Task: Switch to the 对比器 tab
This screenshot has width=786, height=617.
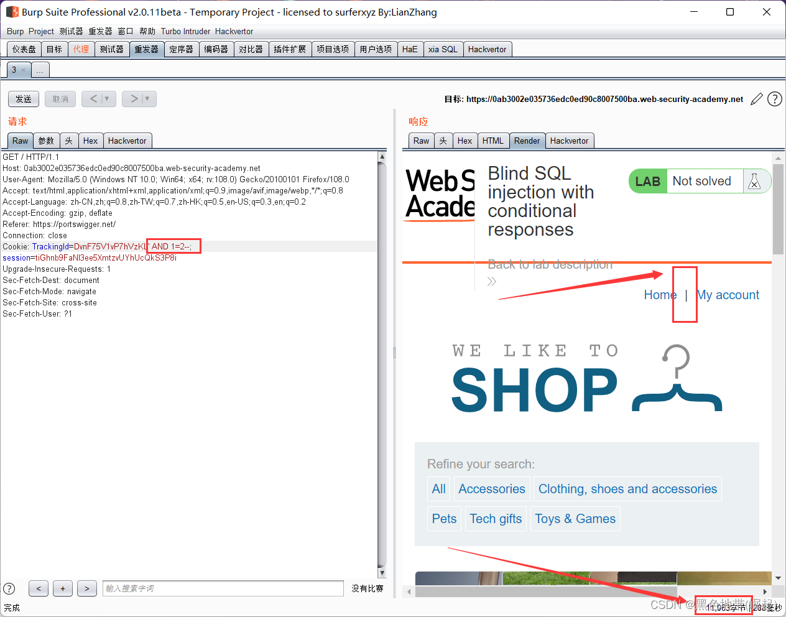Action: pyautogui.click(x=251, y=49)
